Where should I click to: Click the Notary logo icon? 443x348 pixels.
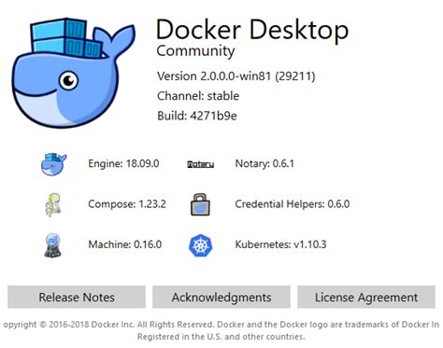pyautogui.click(x=200, y=164)
